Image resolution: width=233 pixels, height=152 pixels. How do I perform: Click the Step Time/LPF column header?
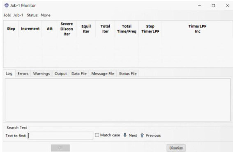[x=150, y=29]
